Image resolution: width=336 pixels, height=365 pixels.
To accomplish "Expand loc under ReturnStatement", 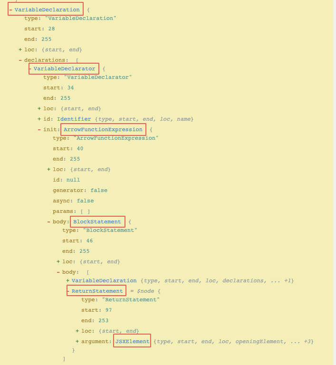I will 77,331.
